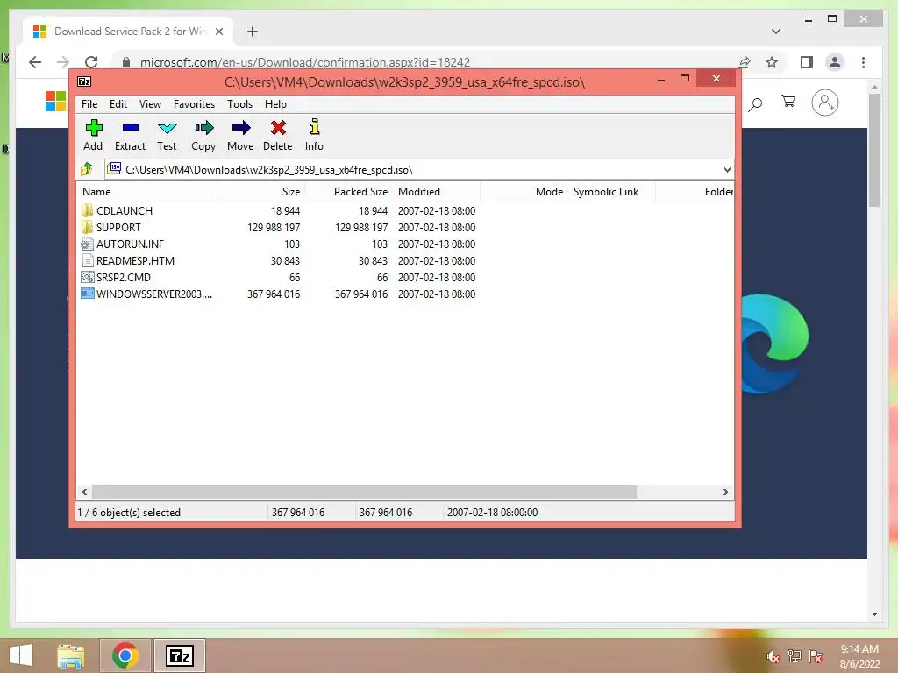Screen dimensions: 898x673
Task: Select the README​SP.HTM file icon
Action: tap(87, 260)
